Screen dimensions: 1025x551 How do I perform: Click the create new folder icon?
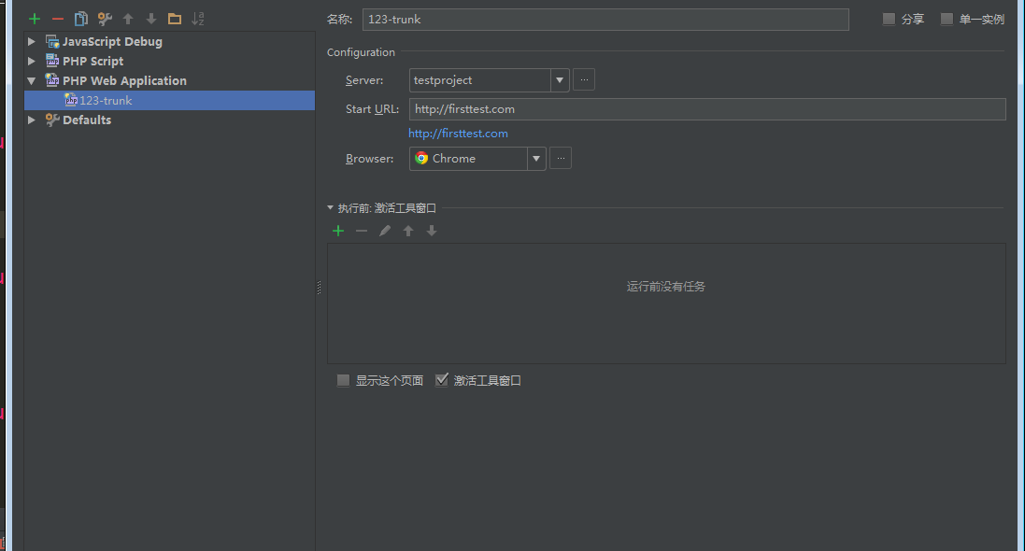(175, 19)
